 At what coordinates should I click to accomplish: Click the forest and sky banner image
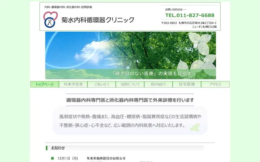point(131,55)
